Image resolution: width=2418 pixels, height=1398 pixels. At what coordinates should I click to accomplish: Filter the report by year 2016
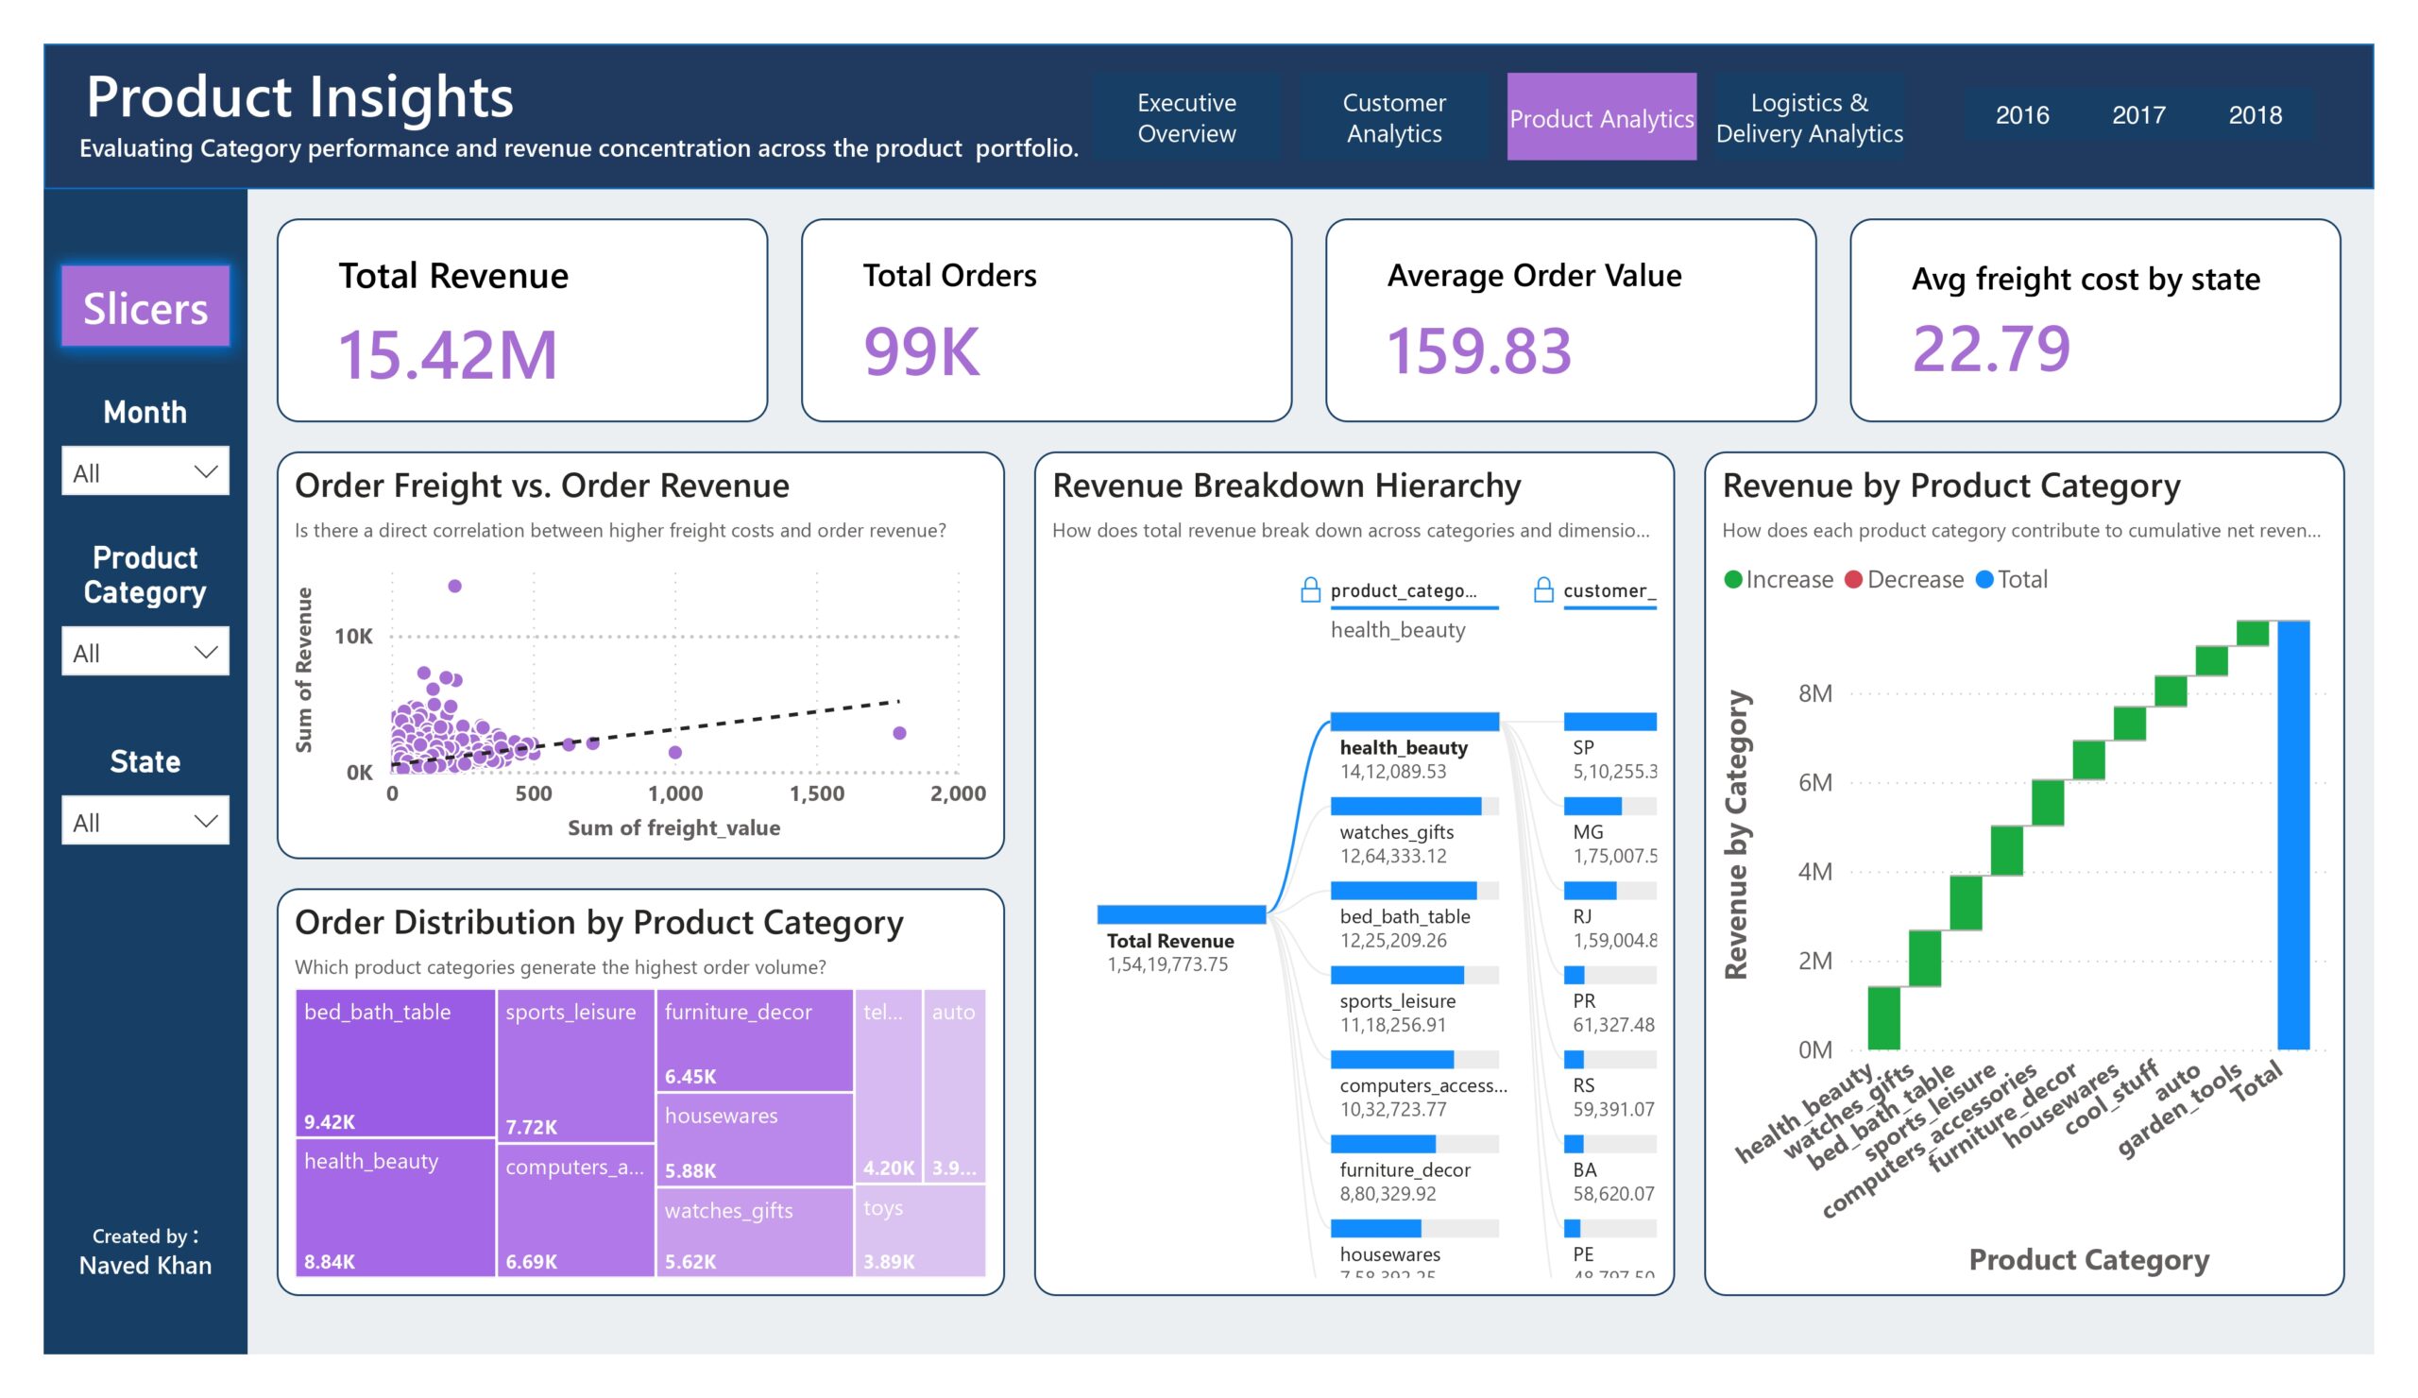(2021, 115)
